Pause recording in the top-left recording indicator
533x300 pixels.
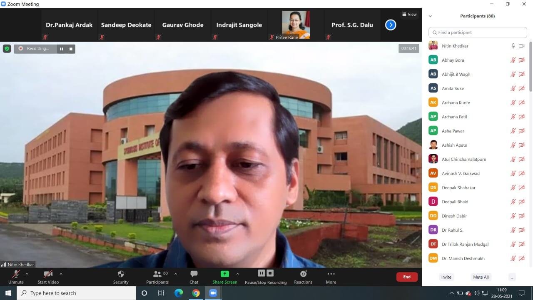[62, 49]
